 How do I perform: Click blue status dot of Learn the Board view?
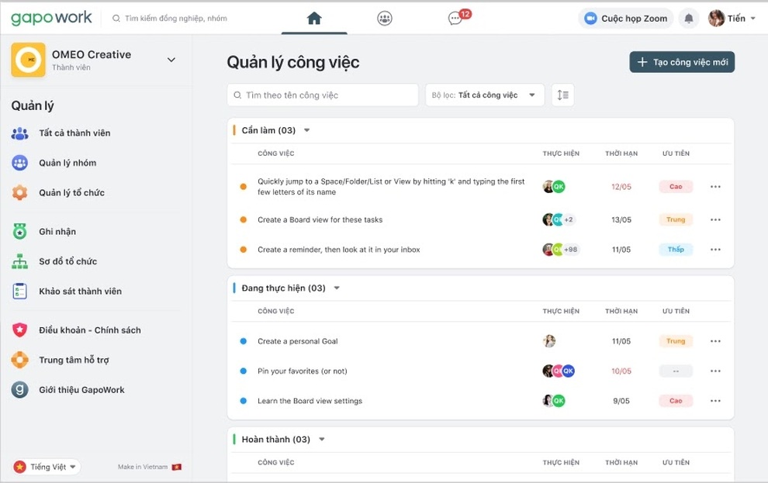(243, 401)
